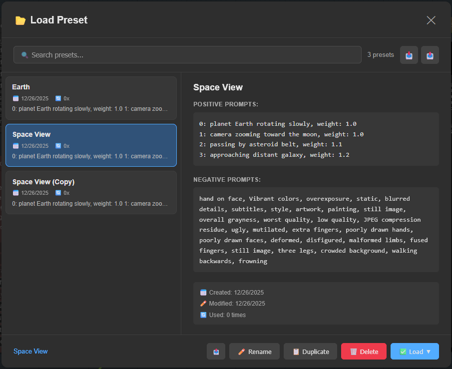Click the green checkmark icon on Load button
Screen dimensions: 452x369
(403, 352)
